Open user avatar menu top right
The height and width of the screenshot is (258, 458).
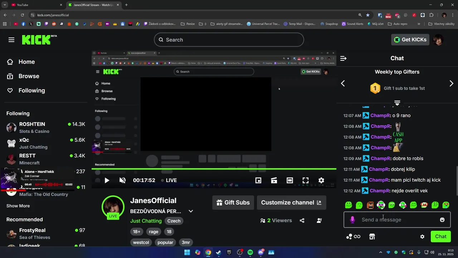(438, 40)
